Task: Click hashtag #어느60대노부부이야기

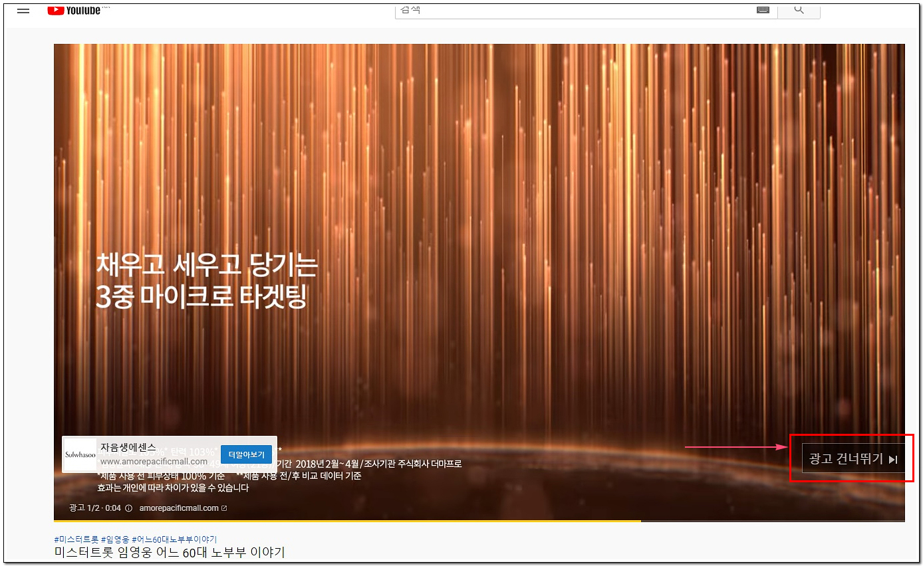Action: [x=174, y=539]
